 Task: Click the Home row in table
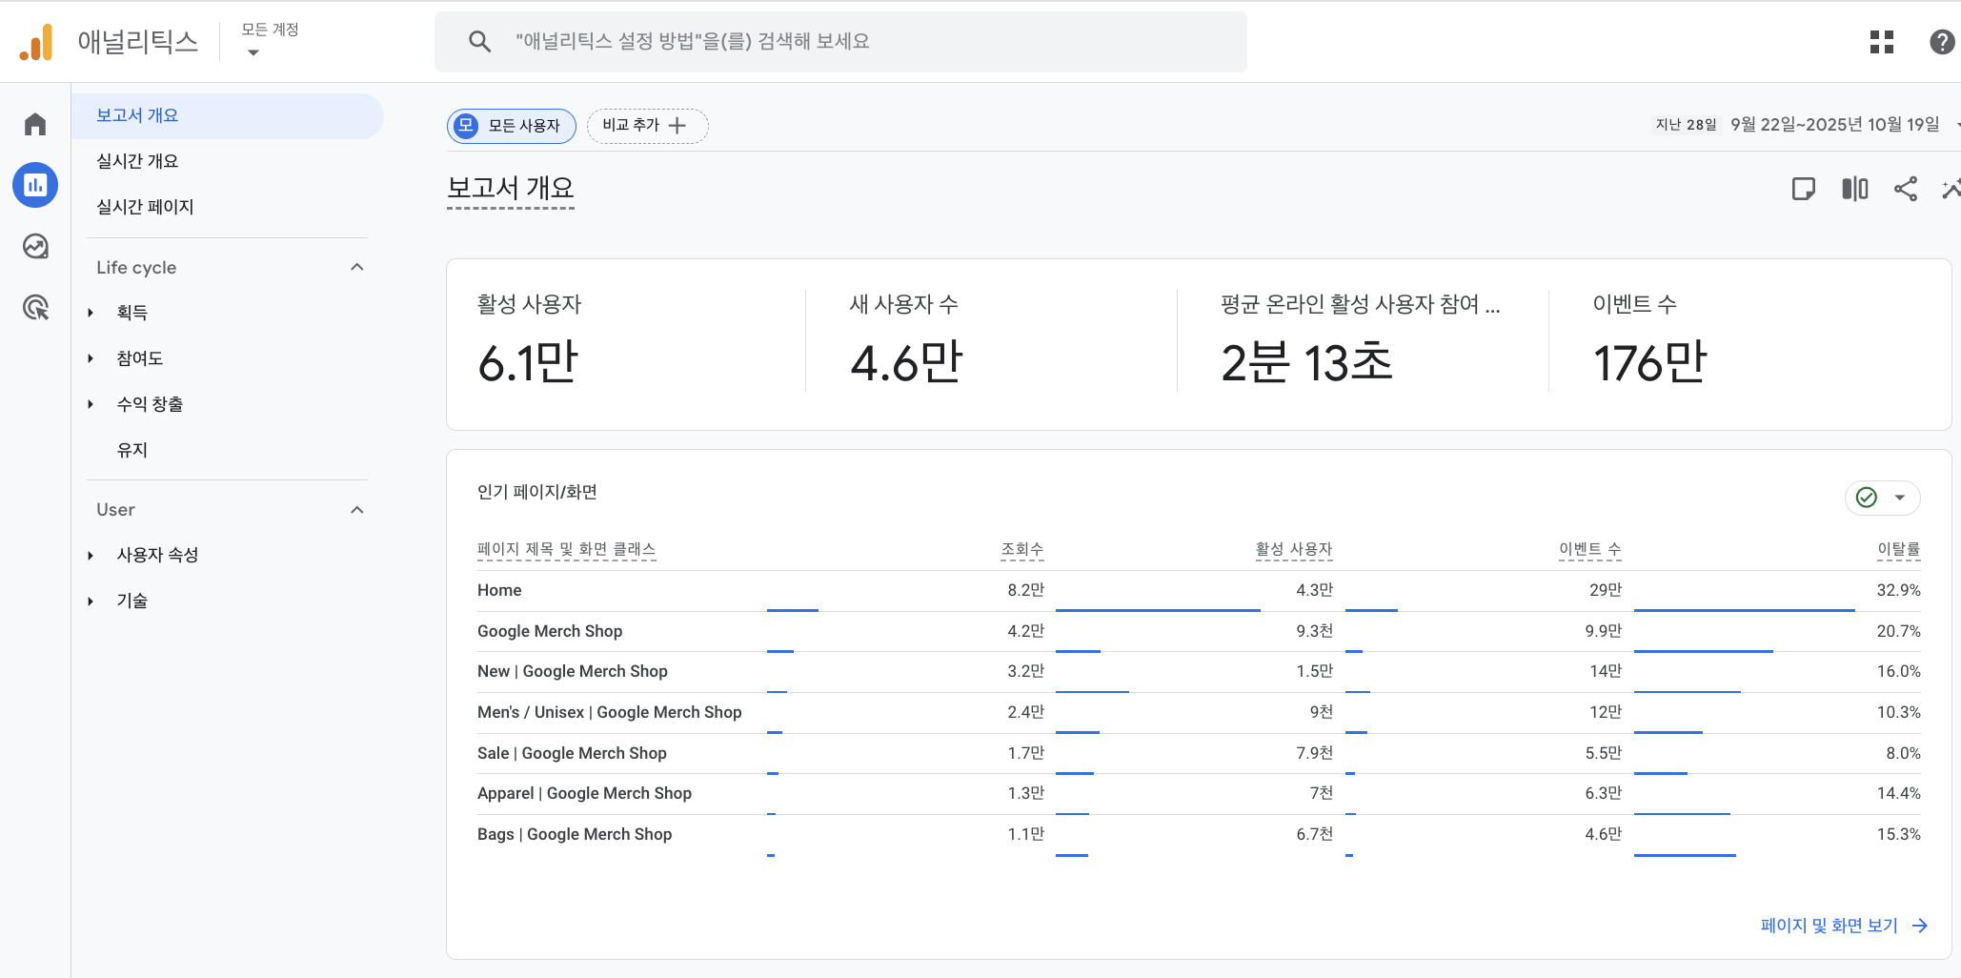[x=1199, y=590]
